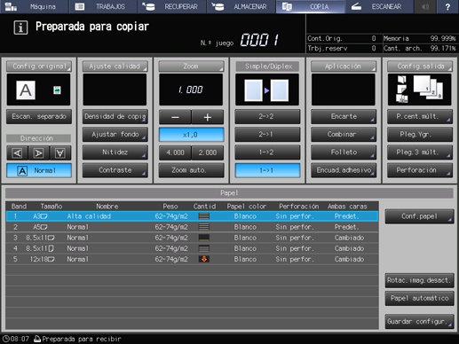This screenshot has width=459, height=344.
Task: Select the left-pointing original direction icon
Action: point(17,152)
